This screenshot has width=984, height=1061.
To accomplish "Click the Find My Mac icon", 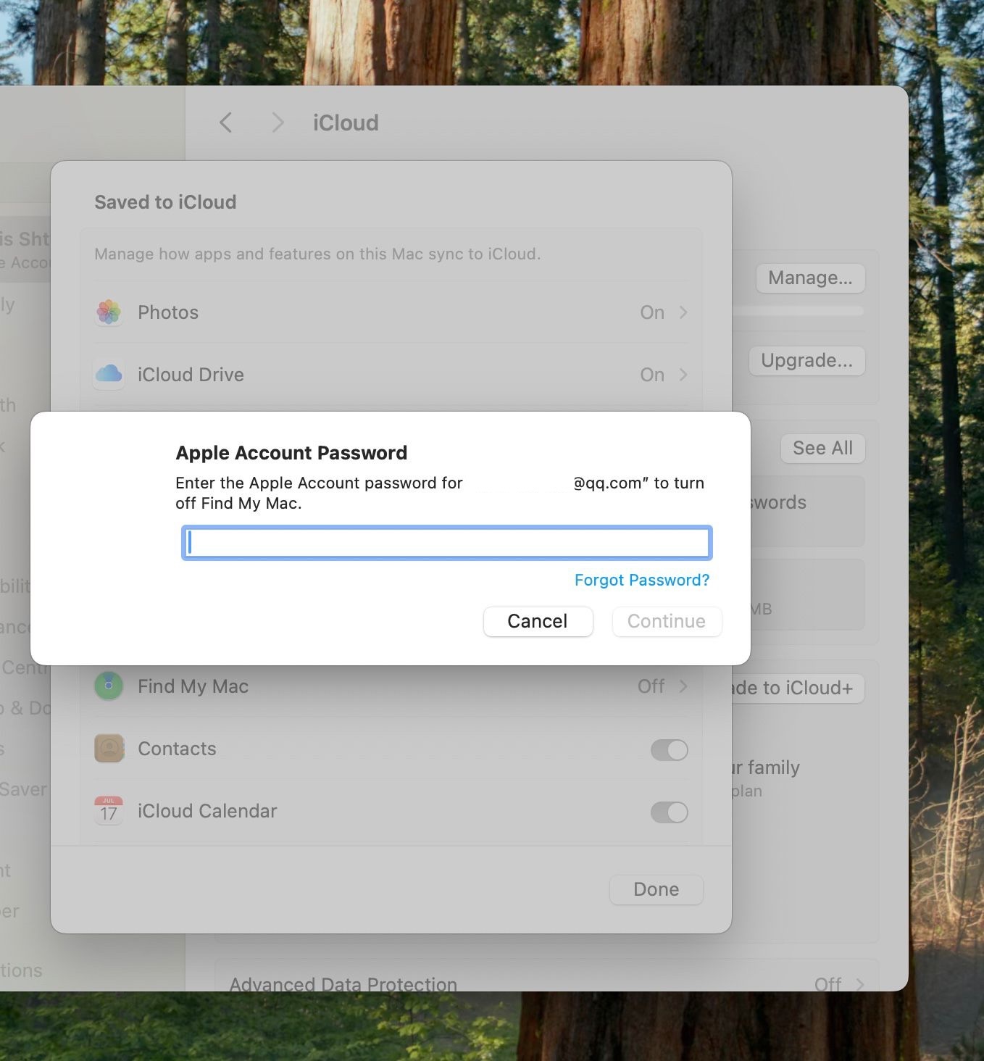I will [109, 686].
